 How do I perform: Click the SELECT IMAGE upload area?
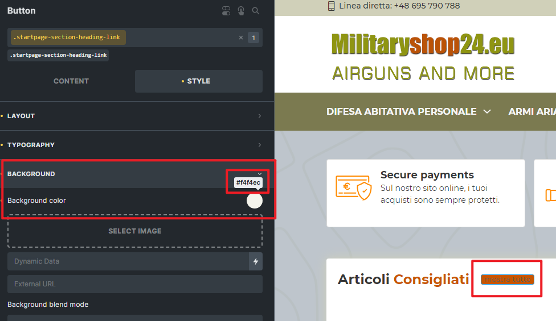click(135, 231)
